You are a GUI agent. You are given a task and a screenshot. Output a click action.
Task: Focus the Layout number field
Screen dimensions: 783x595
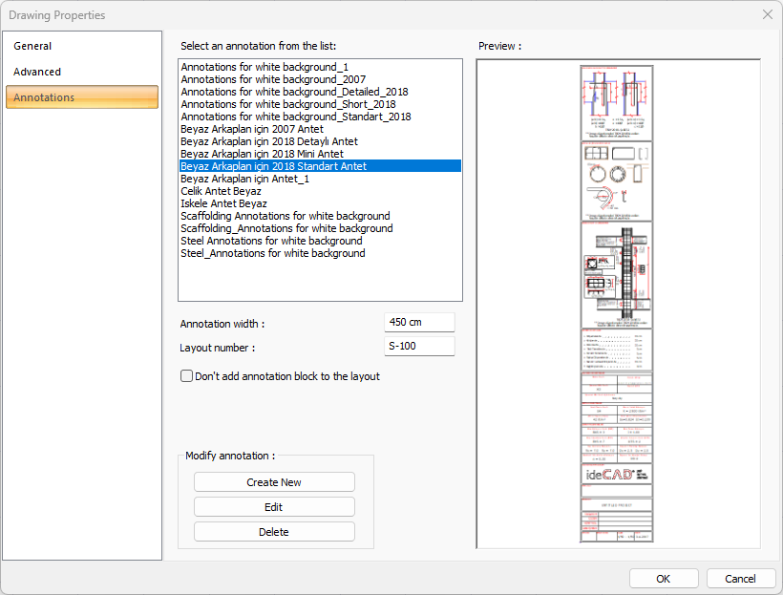(418, 347)
